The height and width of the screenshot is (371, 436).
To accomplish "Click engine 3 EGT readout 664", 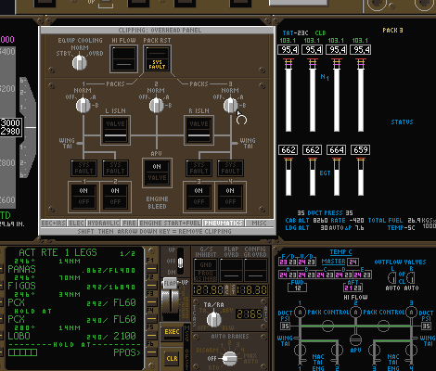I will pyautogui.click(x=337, y=150).
